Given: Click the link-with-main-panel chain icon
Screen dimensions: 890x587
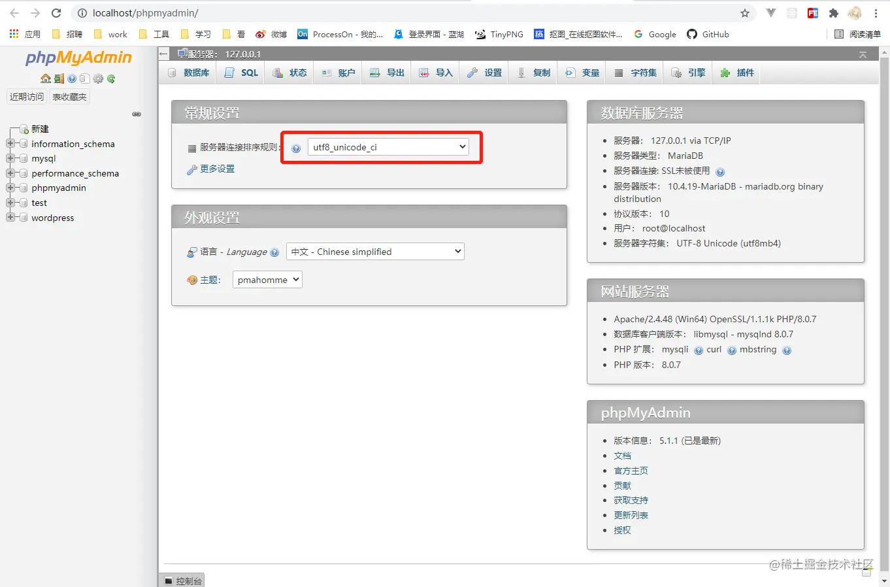Looking at the screenshot, I should 137,114.
